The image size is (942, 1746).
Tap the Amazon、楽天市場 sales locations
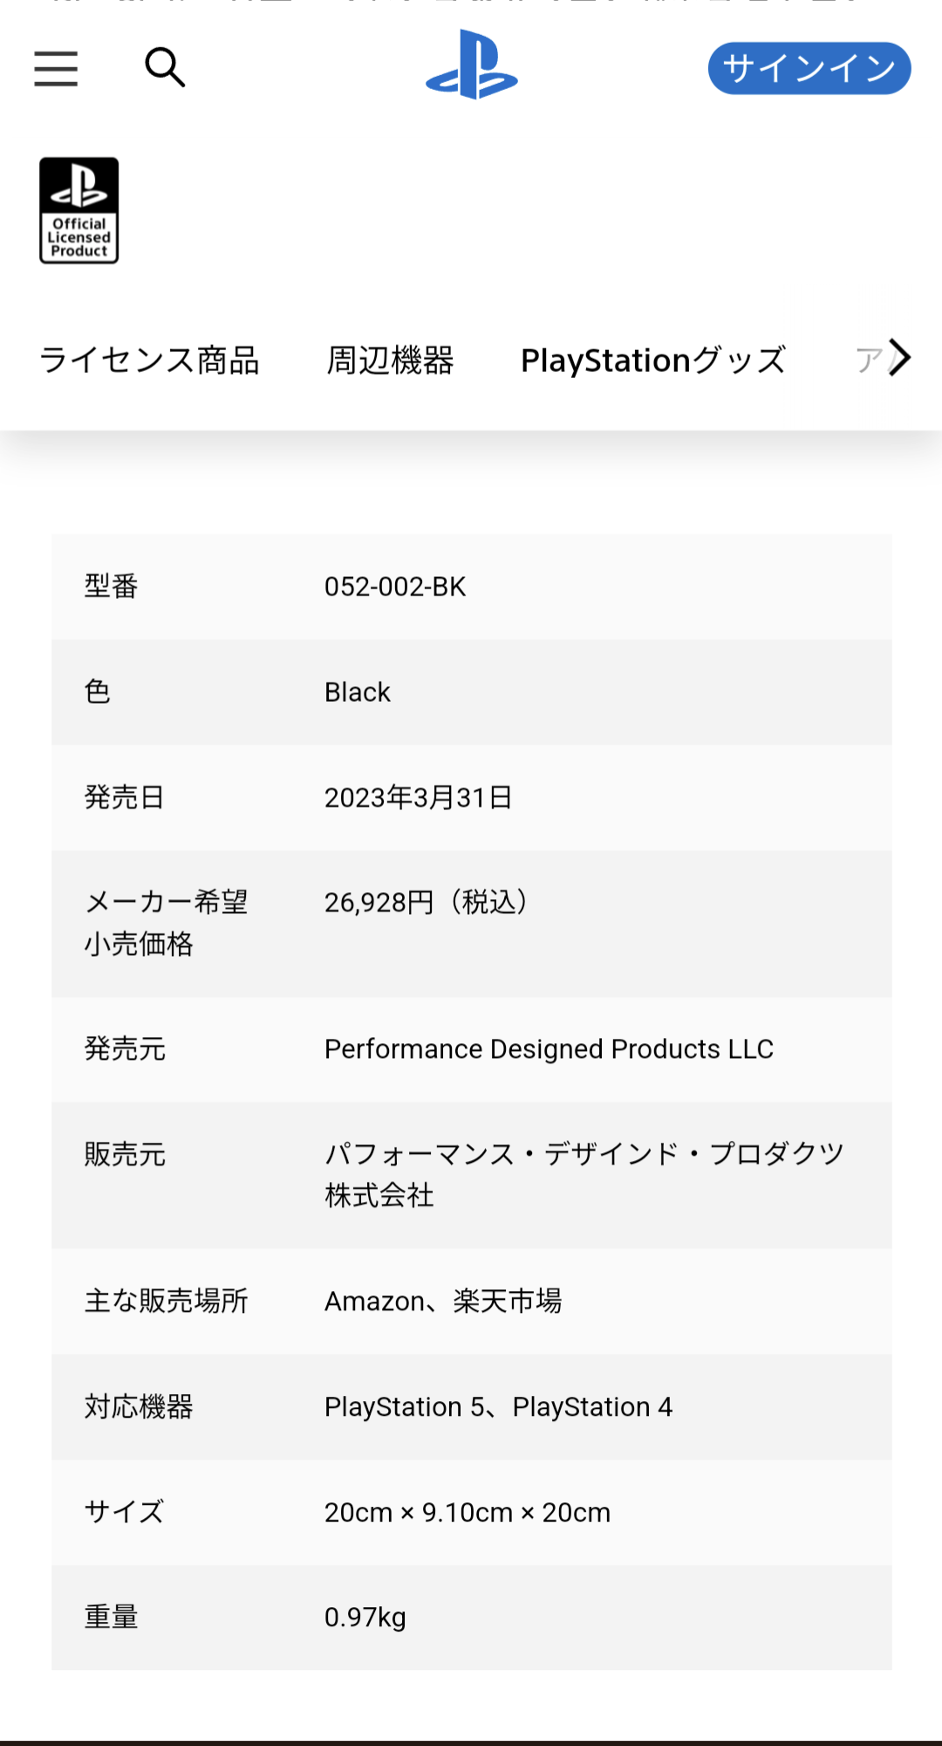443,1302
